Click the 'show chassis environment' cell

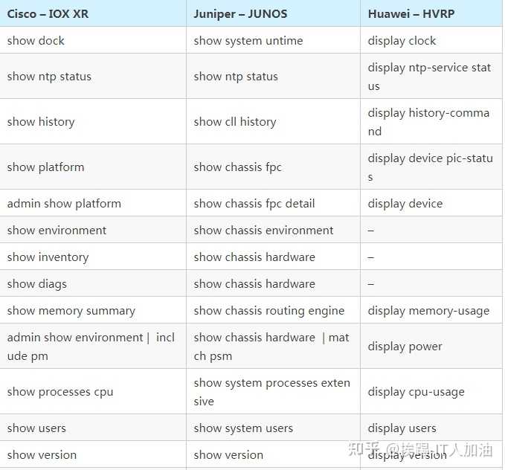click(273, 230)
